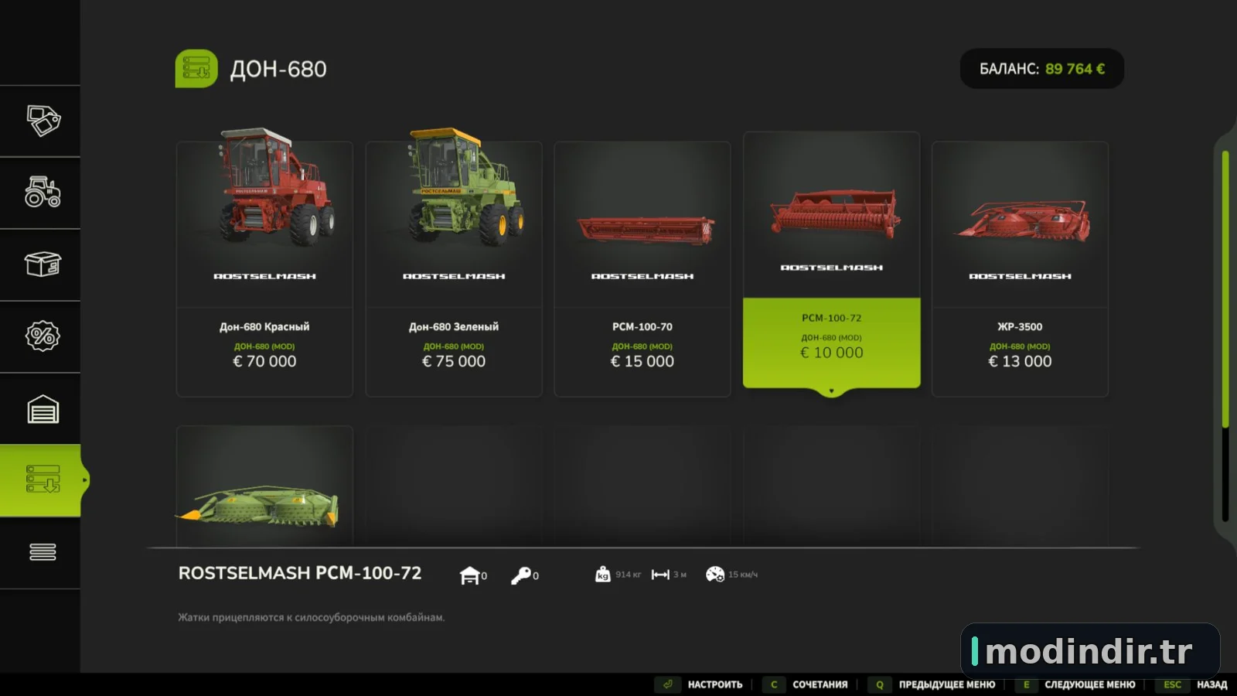Click the '914 кг' weight value
Image resolution: width=1237 pixels, height=696 pixels.
pyautogui.click(x=629, y=575)
